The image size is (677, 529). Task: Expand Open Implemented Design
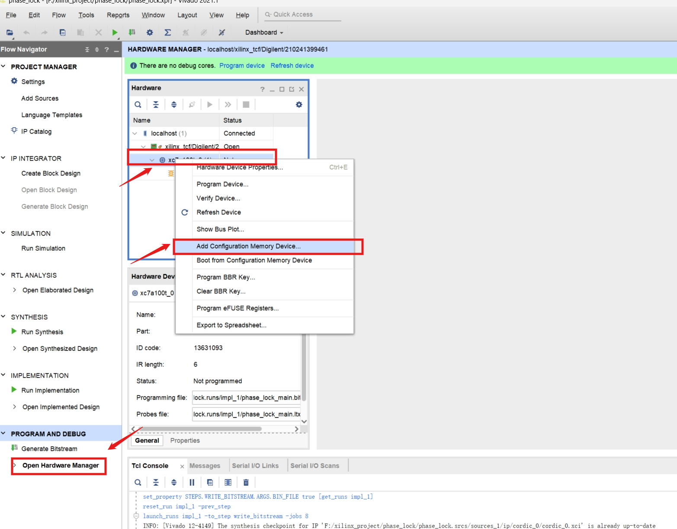click(x=14, y=407)
